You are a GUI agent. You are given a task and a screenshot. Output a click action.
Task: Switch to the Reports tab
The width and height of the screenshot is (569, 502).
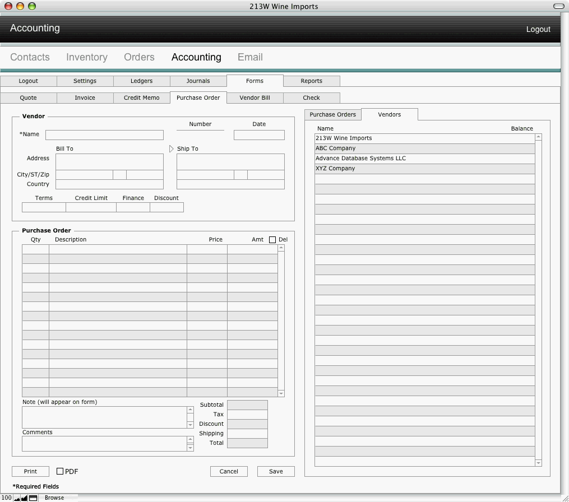311,81
